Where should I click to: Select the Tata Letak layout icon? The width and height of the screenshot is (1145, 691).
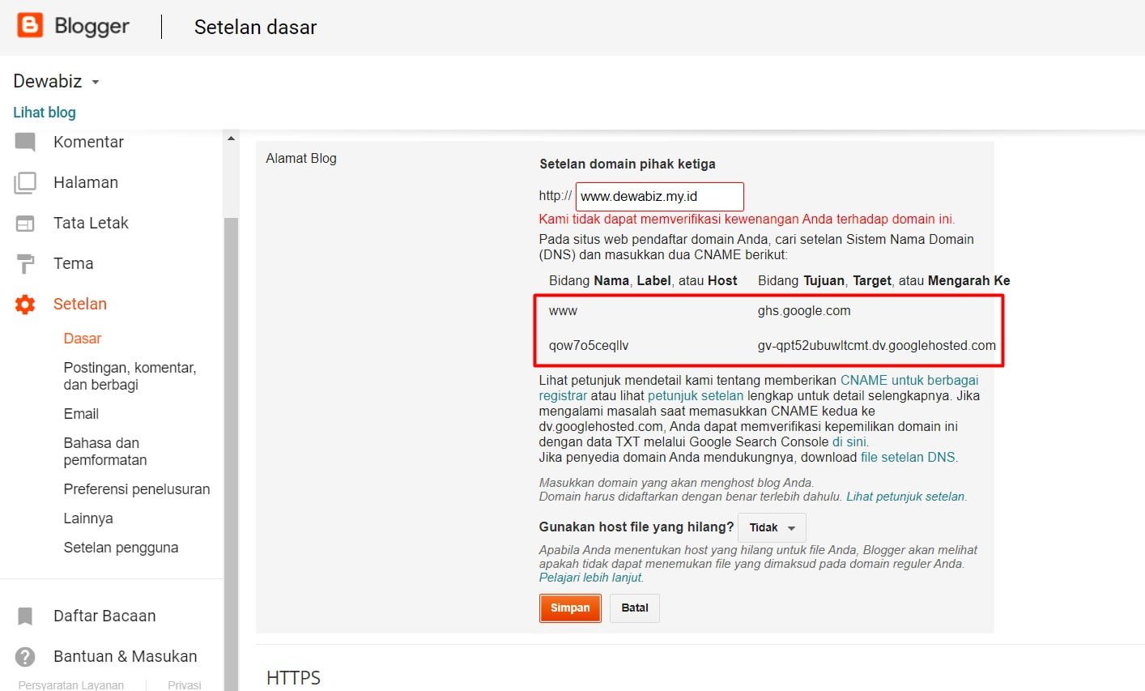pyautogui.click(x=25, y=224)
